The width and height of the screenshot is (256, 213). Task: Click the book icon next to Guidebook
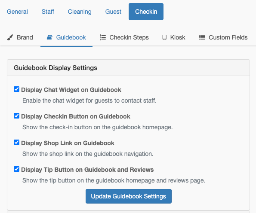[49, 37]
